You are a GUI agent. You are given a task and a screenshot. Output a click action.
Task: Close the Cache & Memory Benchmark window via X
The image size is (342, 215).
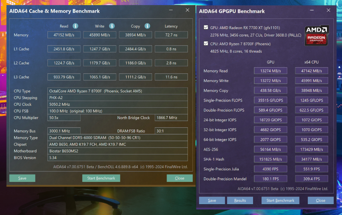pyautogui.click(x=187, y=10)
